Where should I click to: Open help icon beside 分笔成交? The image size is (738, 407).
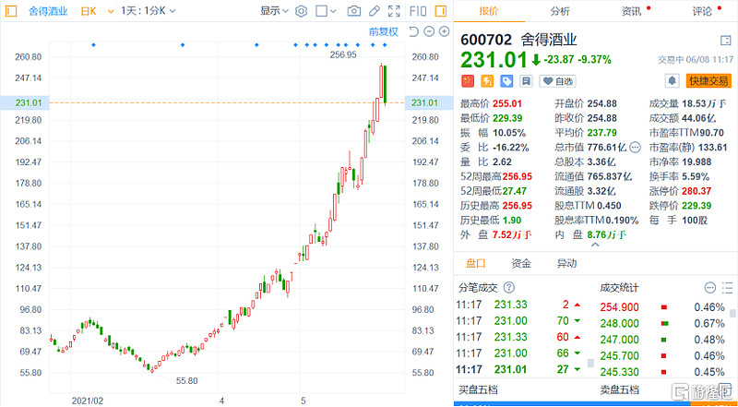(509, 287)
